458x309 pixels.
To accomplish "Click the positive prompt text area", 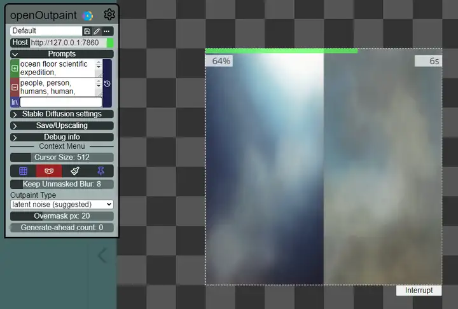I will click(57, 68).
